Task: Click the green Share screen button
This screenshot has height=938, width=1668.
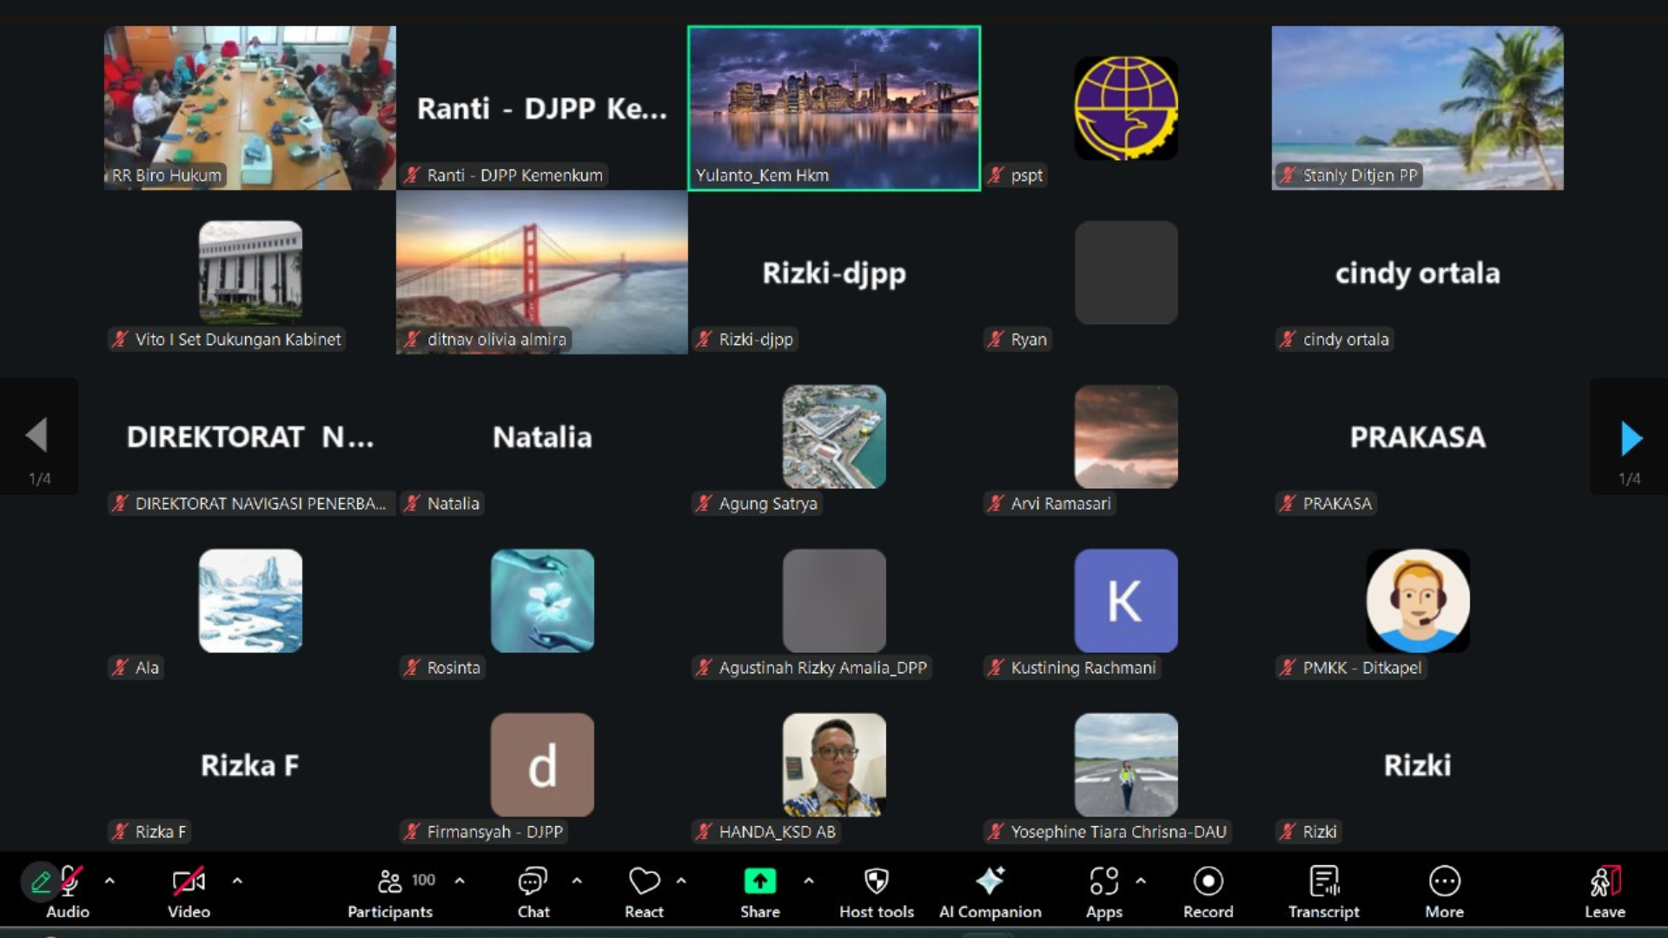Action: (759, 882)
